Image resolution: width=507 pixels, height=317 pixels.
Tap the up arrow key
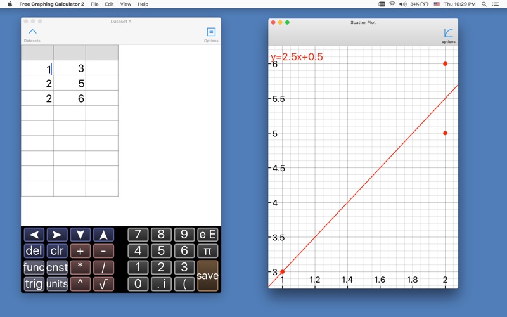(x=103, y=235)
